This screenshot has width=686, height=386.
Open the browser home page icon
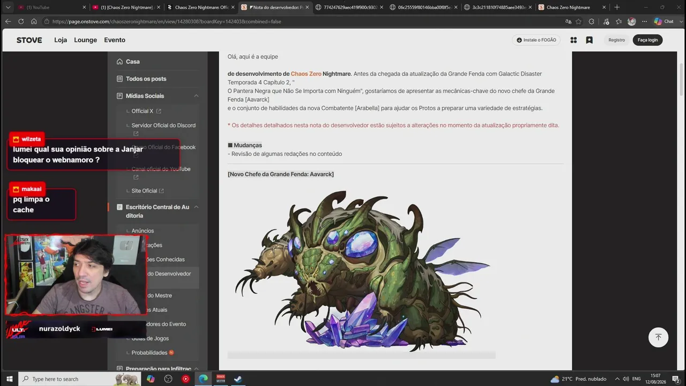tap(34, 21)
